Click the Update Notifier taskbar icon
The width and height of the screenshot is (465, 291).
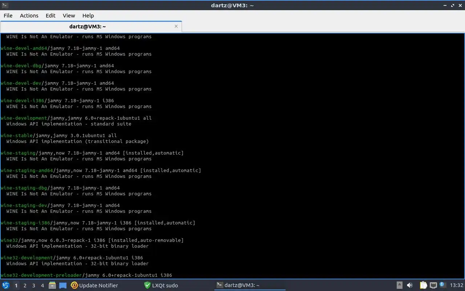click(74, 286)
